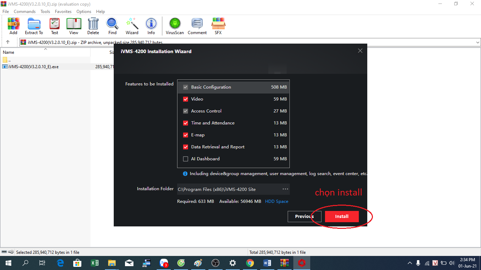Switch to WinRAR taskbar icon

285,263
